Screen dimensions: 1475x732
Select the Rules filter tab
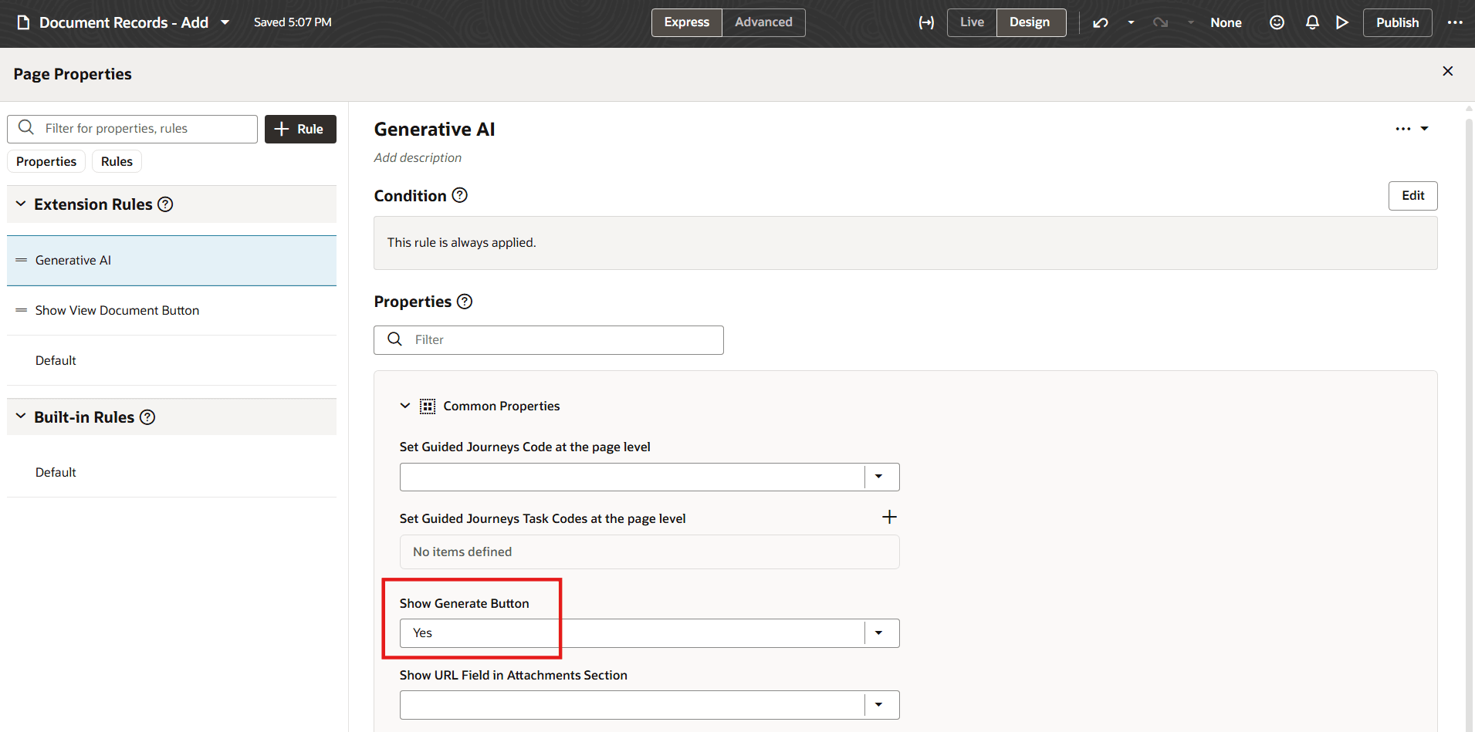117,161
